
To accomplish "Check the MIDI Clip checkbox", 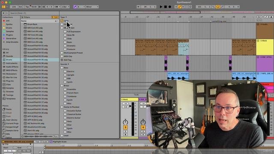I will pos(62,56).
